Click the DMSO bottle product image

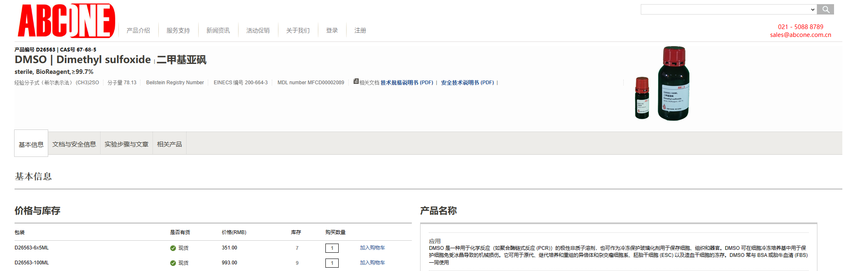(x=663, y=84)
